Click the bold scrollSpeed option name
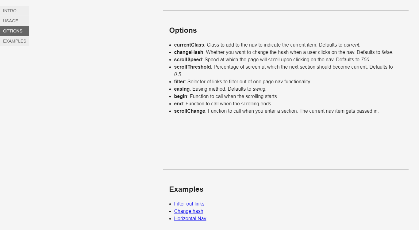 click(x=188, y=59)
